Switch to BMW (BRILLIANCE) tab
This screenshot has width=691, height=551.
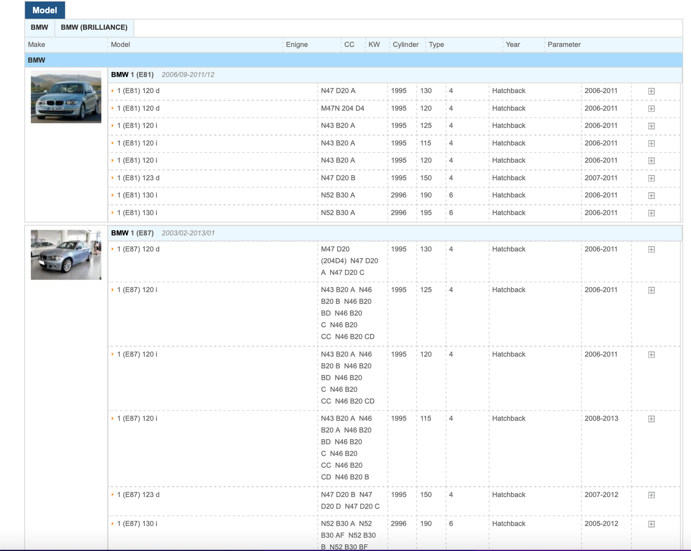(x=94, y=28)
